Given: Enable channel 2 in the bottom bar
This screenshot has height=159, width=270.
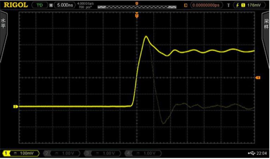Looking at the screenshot, I should 62,153.
